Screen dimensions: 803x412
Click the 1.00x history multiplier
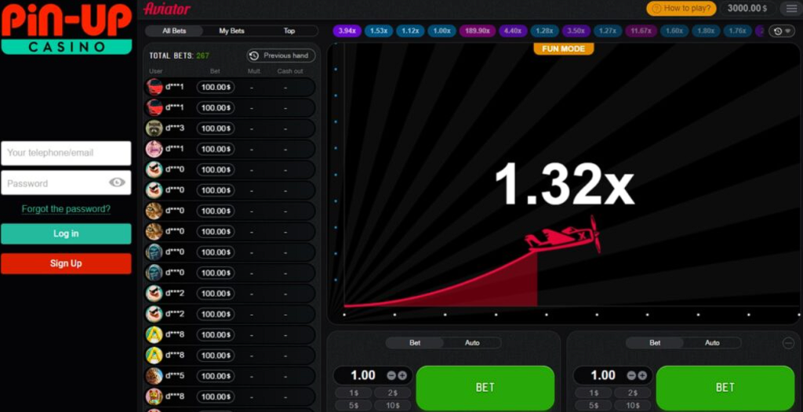pos(441,31)
